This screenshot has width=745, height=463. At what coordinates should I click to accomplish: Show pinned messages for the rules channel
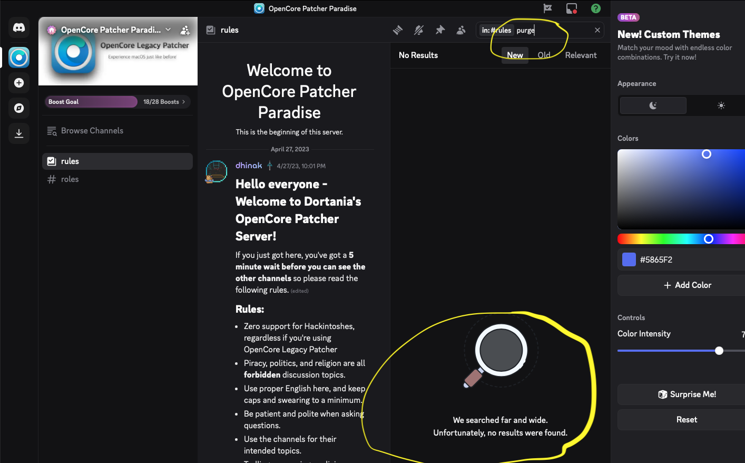pos(440,30)
